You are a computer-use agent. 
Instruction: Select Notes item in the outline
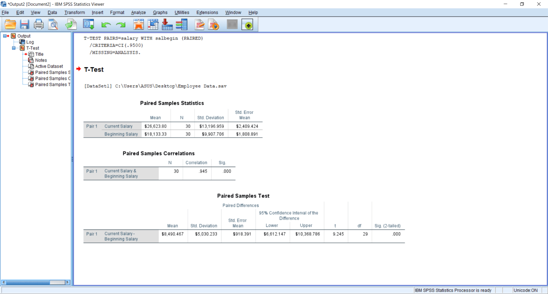click(x=41, y=60)
